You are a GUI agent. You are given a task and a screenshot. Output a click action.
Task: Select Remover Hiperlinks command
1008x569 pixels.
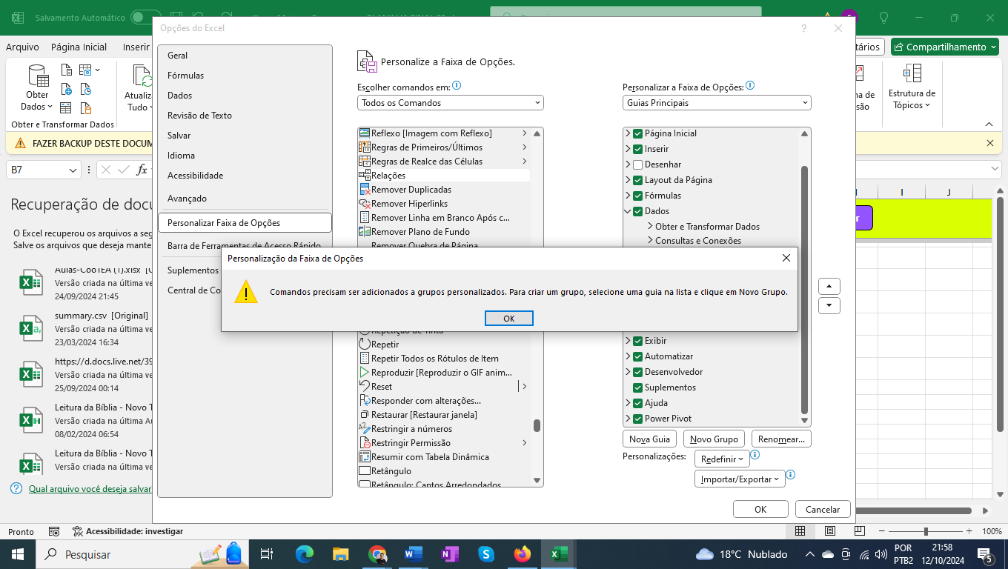[444, 204]
